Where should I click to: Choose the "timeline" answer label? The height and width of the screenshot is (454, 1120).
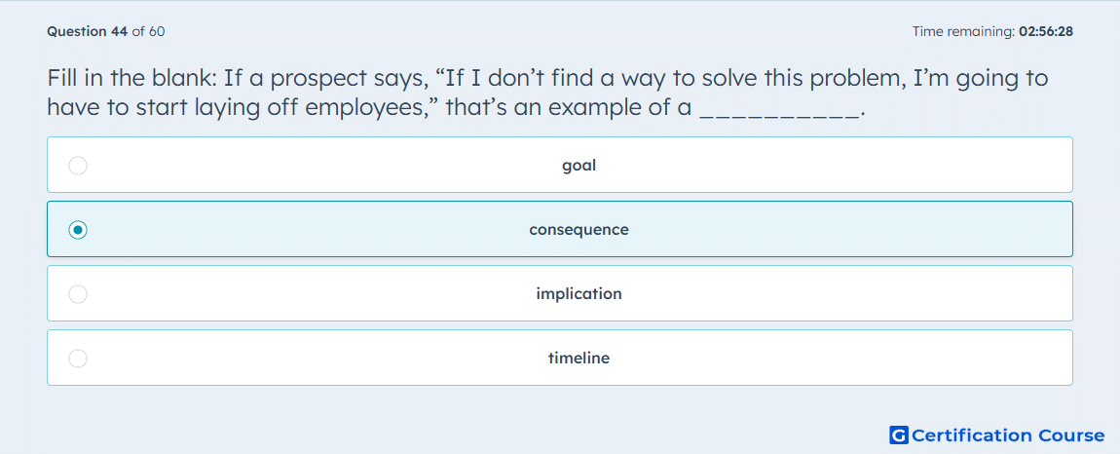tap(579, 359)
